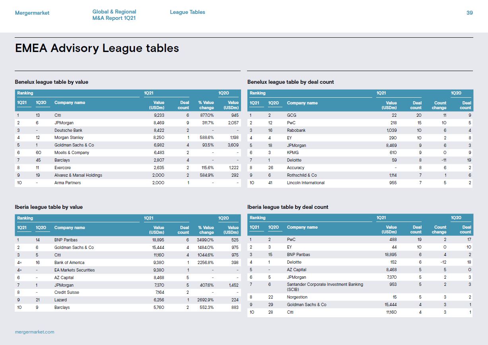Select the Benelux league table by value title

(52, 82)
